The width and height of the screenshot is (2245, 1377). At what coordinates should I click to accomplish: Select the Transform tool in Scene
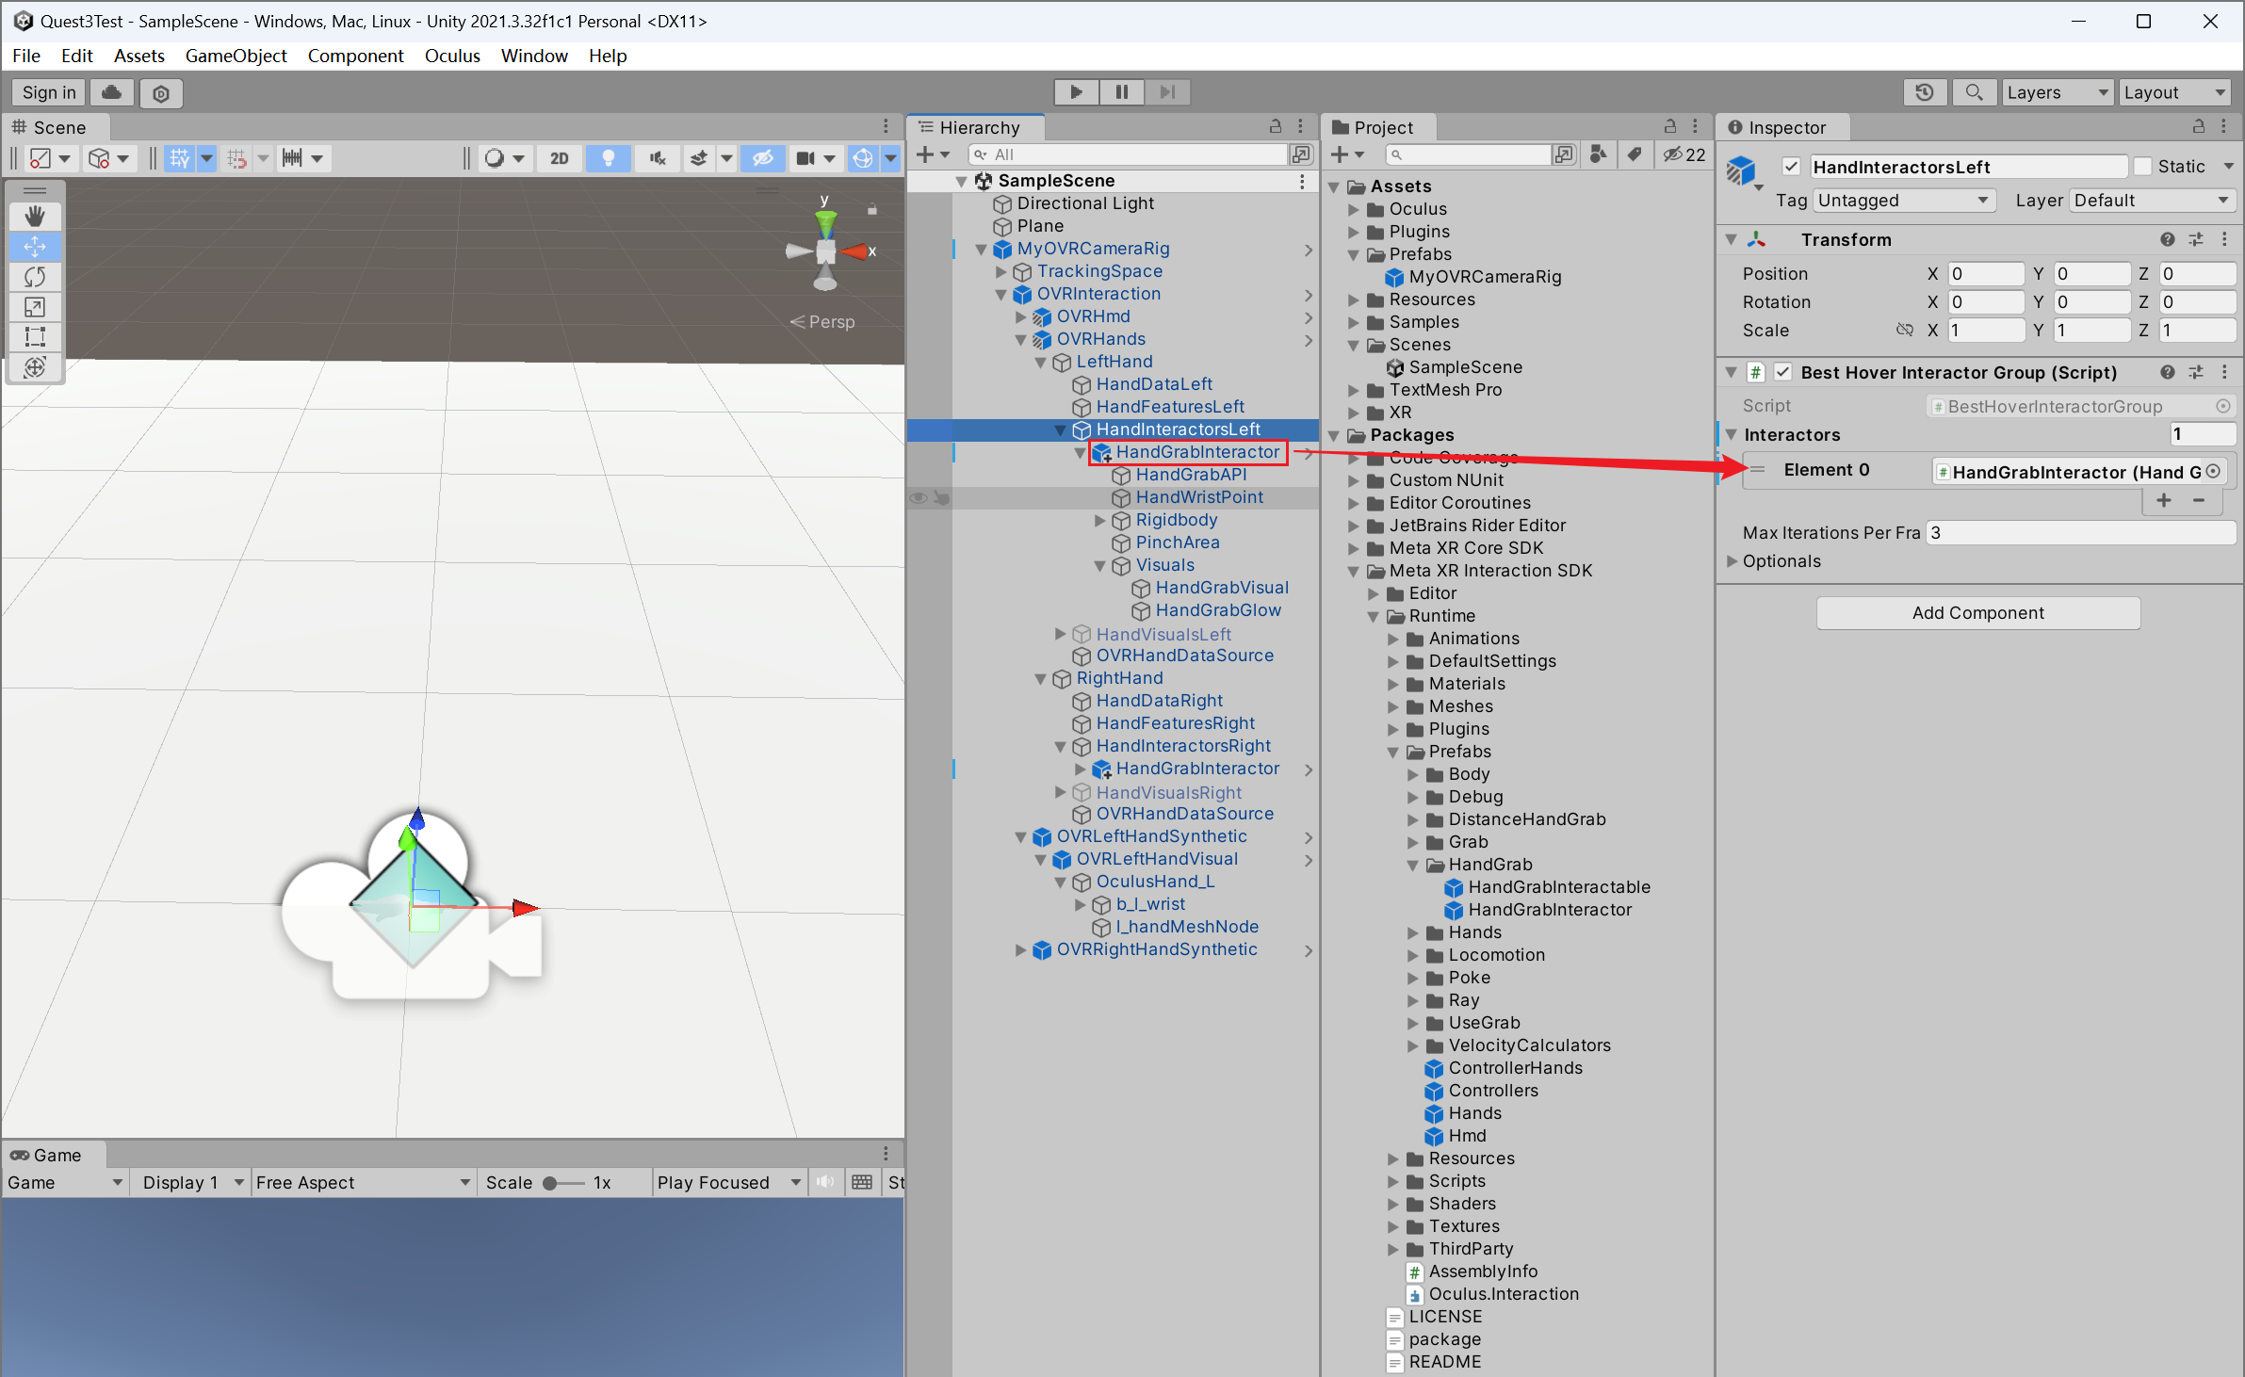(35, 367)
